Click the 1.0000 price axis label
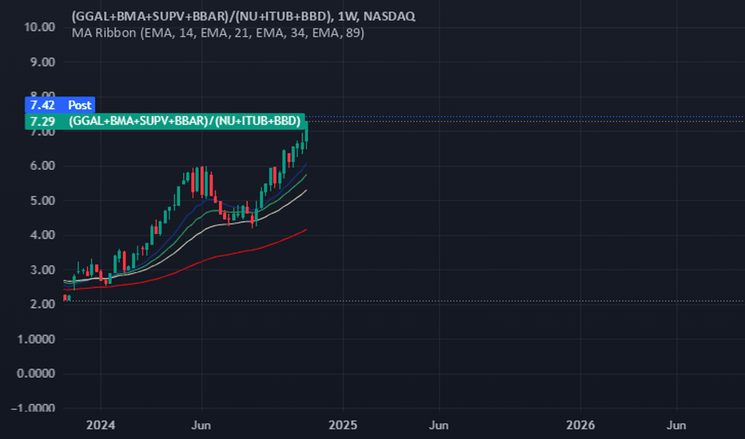 pyautogui.click(x=36, y=339)
